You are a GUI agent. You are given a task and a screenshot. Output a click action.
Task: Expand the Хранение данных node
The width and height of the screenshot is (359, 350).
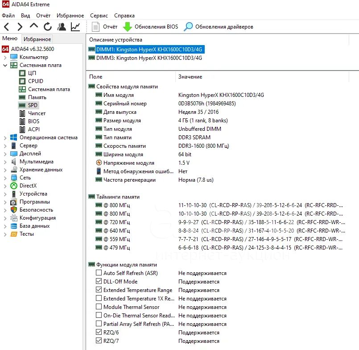[x=5, y=170]
